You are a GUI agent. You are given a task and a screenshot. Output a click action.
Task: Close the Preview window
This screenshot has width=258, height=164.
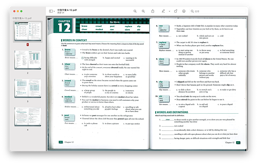[14, 11]
